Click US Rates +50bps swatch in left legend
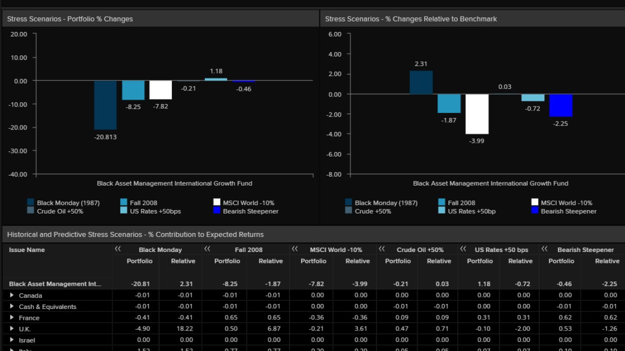625x351 pixels. 124,211
